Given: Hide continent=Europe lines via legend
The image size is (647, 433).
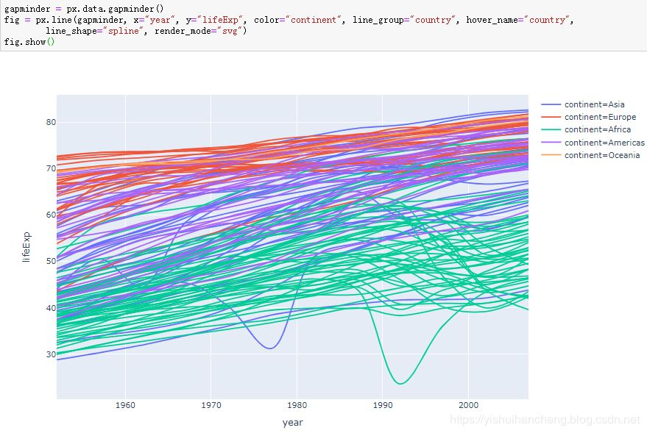Looking at the screenshot, I should [x=600, y=117].
